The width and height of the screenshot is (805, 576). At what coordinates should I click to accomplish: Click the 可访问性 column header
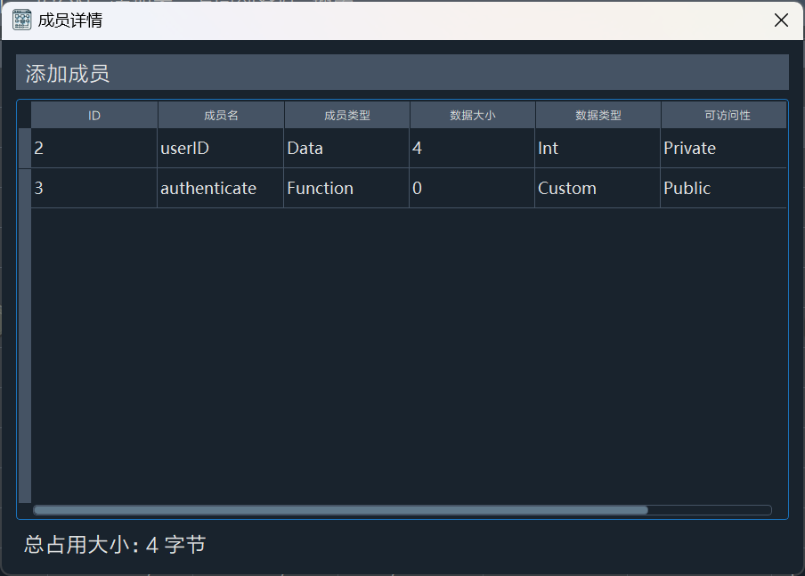click(x=724, y=115)
